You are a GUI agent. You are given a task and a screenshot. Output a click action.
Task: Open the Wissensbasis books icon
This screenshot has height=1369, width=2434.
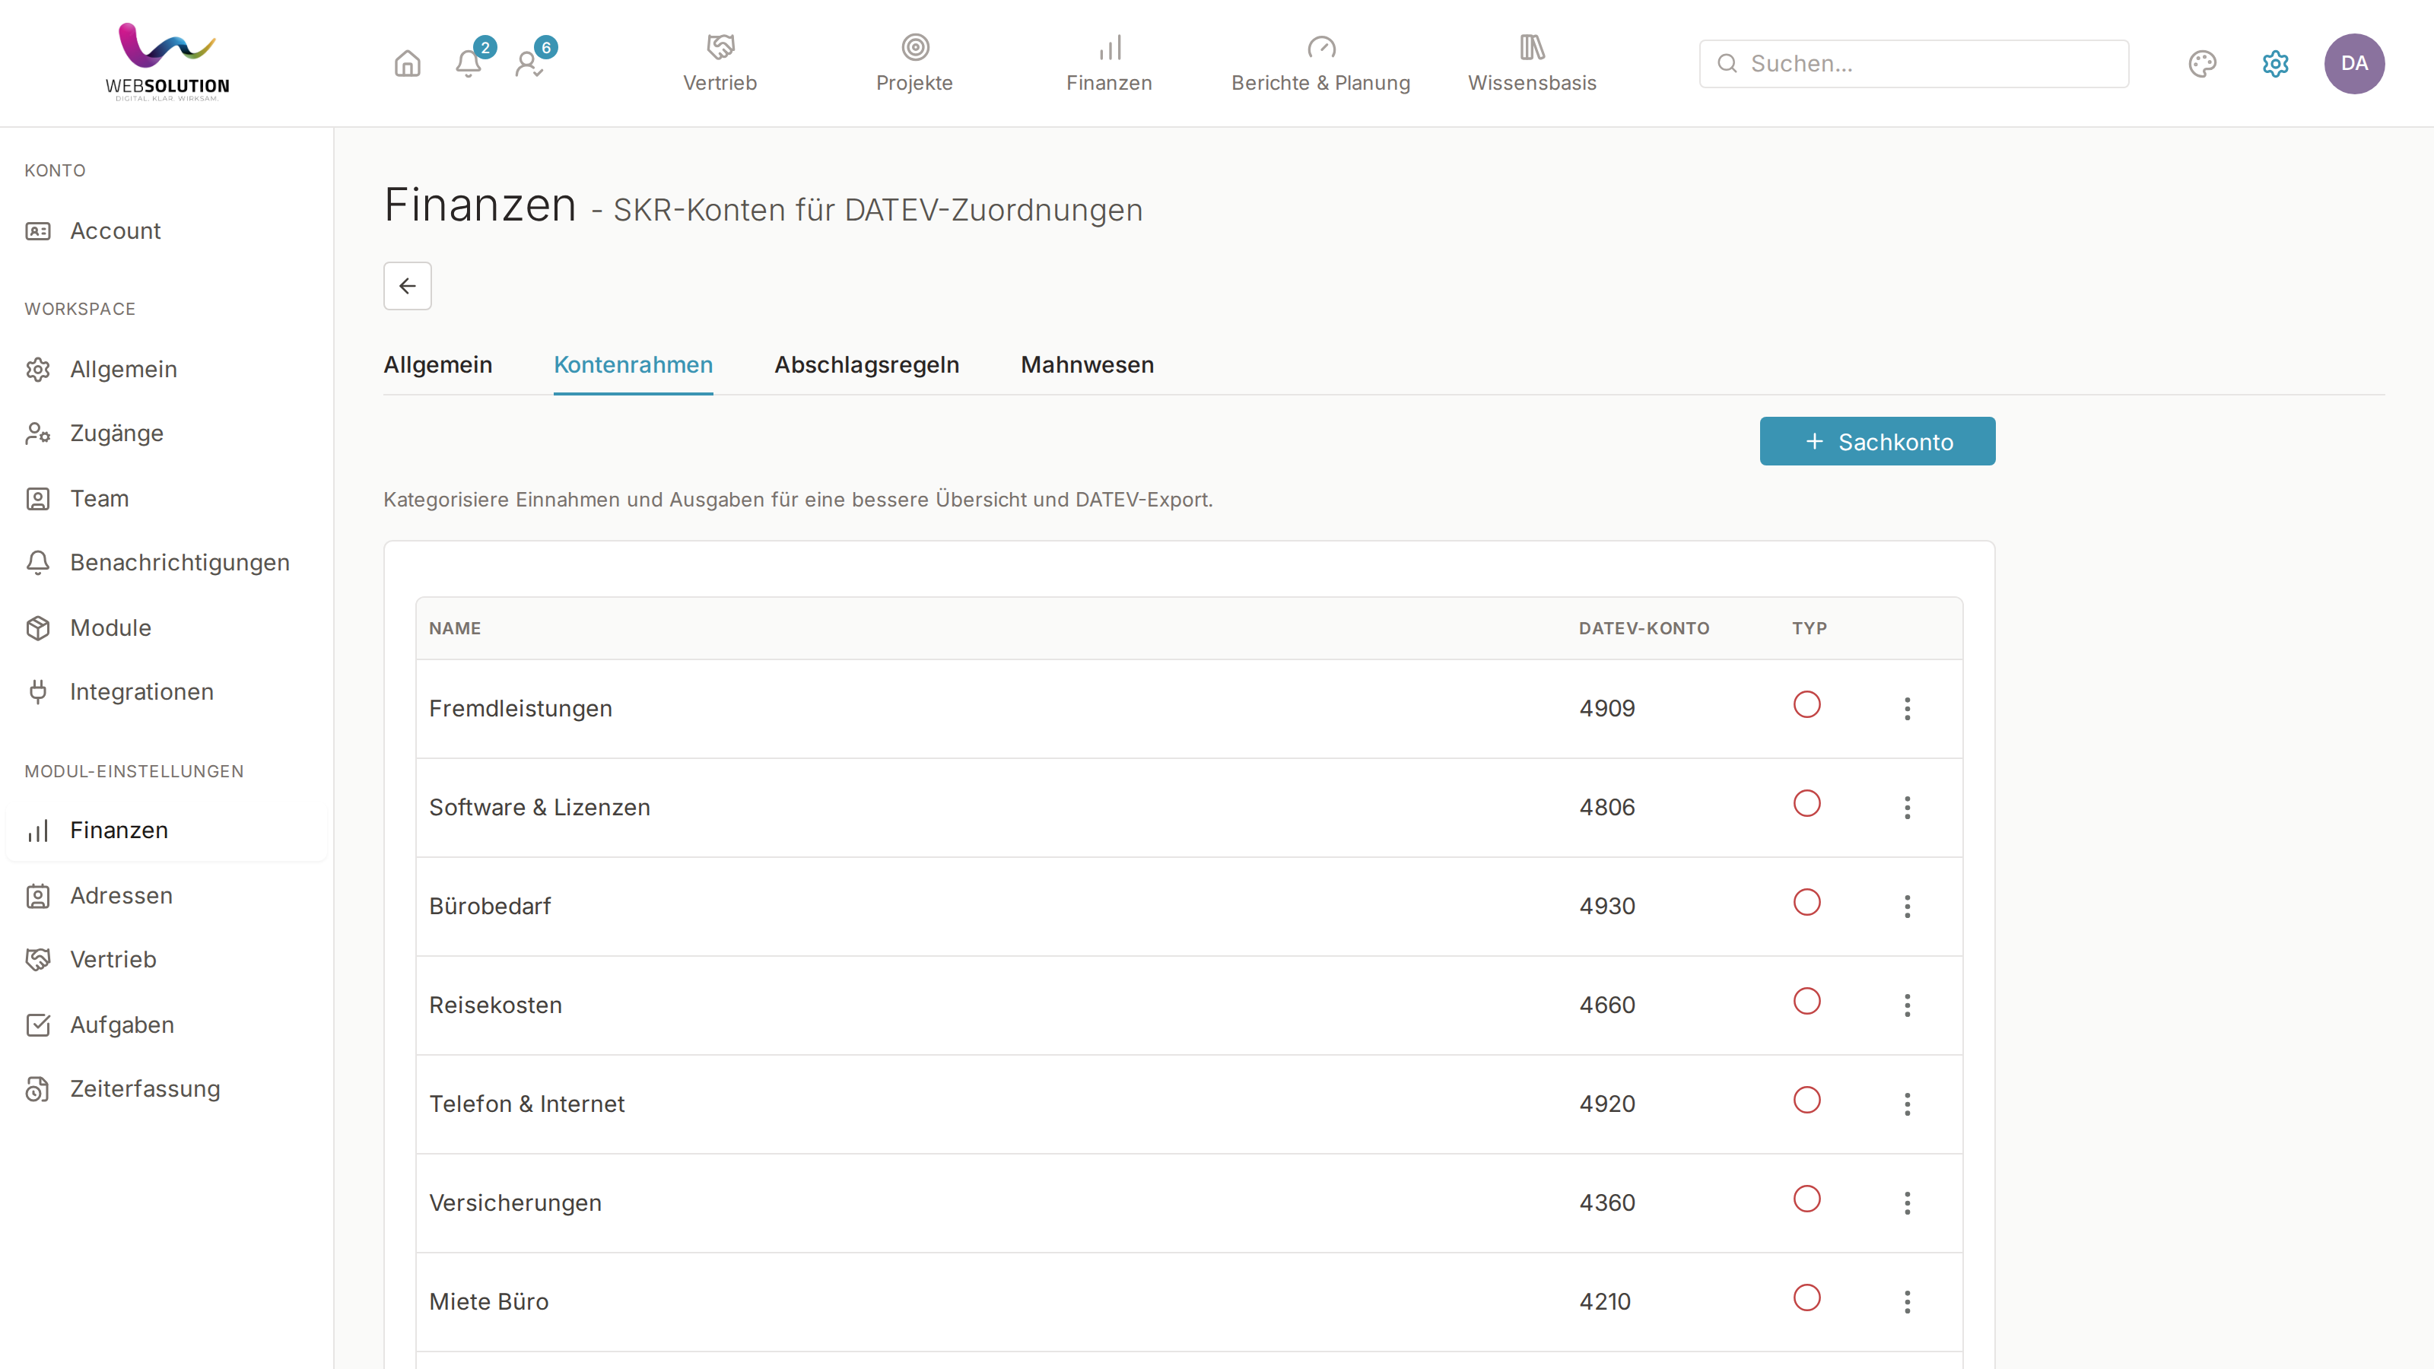pyautogui.click(x=1532, y=46)
